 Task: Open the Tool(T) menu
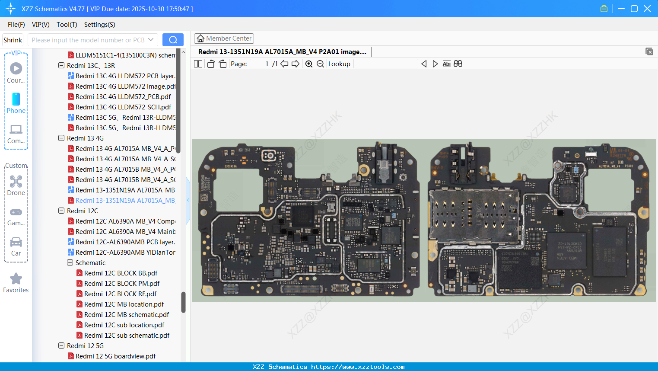tap(67, 25)
